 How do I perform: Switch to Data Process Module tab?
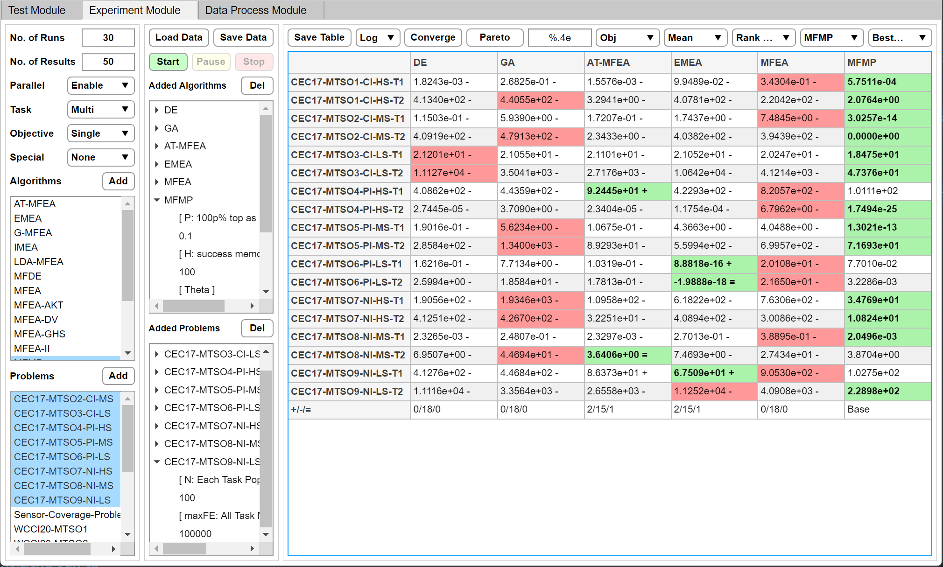click(x=255, y=10)
